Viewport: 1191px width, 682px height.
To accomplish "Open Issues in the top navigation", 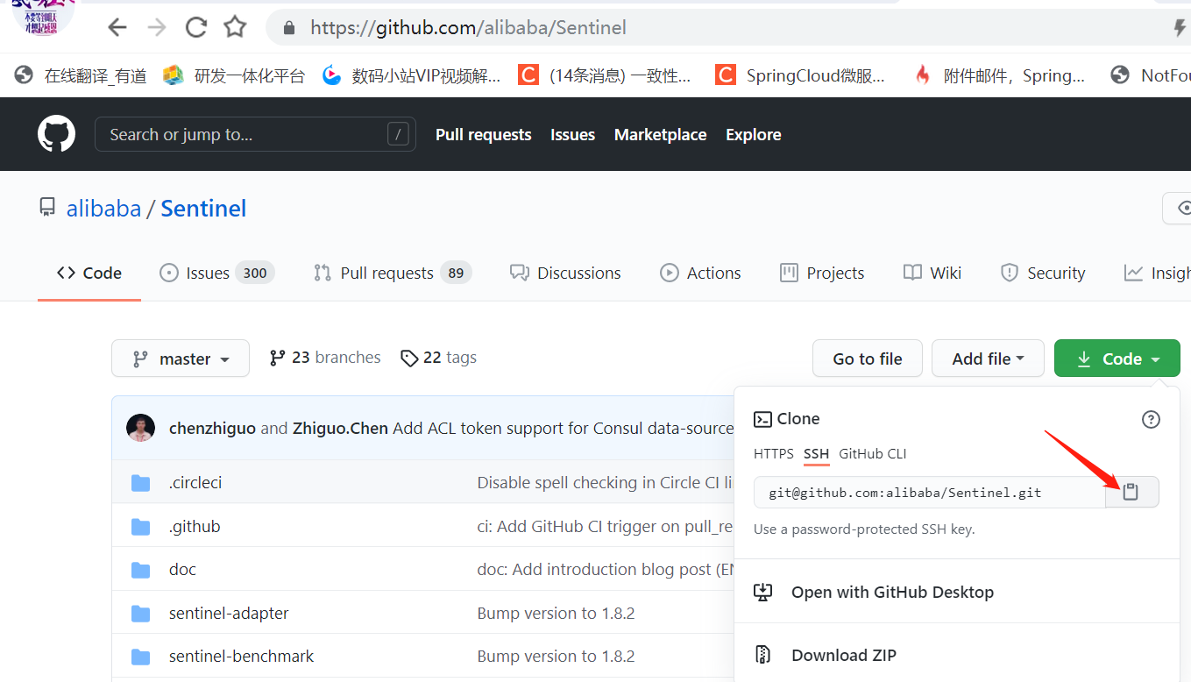I will (x=572, y=134).
